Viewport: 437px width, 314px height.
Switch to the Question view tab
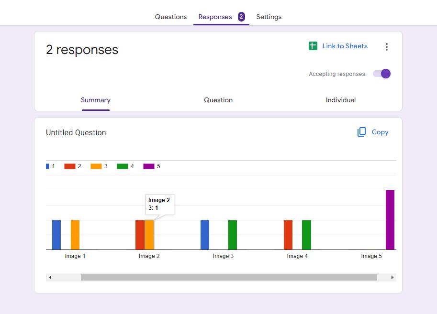(x=218, y=100)
